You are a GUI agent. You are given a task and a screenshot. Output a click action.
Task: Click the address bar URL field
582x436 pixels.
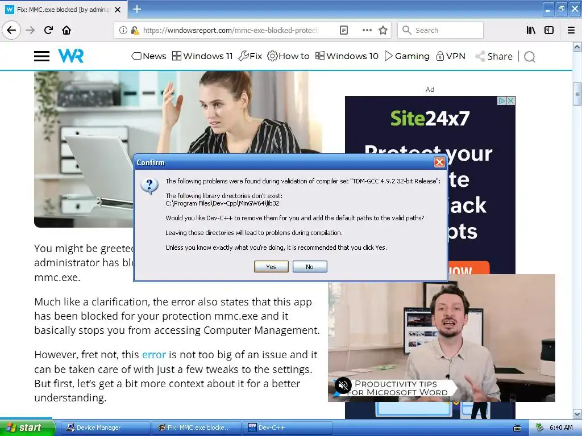click(x=230, y=30)
